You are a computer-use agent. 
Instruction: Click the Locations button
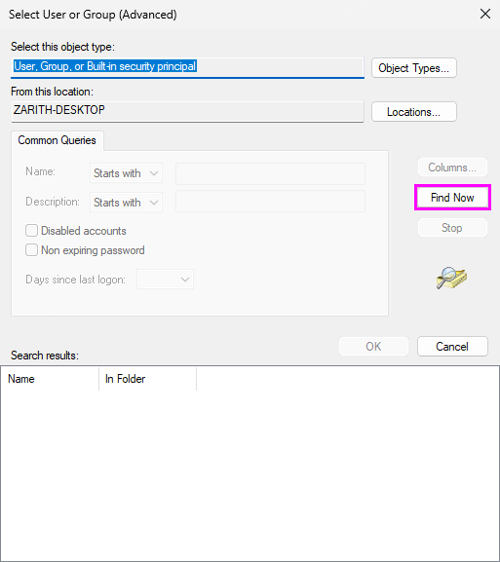point(414,112)
